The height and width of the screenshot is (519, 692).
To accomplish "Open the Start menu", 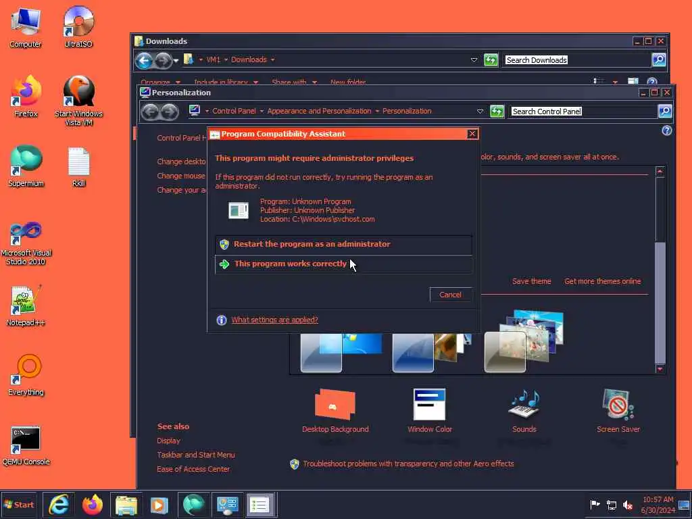I will pos(18,505).
